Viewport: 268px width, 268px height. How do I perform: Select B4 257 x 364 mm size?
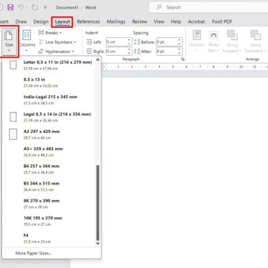(x=49, y=169)
